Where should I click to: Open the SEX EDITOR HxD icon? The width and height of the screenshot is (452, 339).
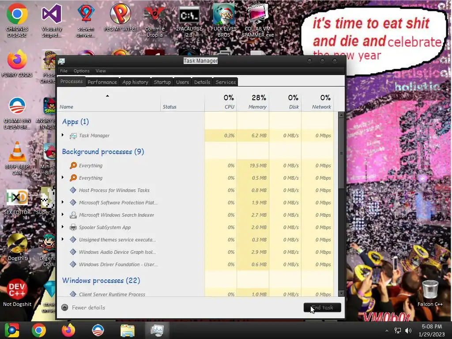pyautogui.click(x=17, y=202)
